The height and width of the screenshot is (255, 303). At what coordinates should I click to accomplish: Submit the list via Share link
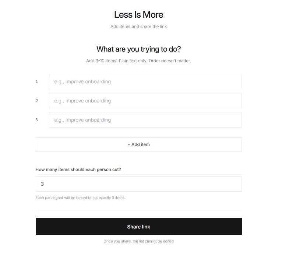click(x=138, y=227)
